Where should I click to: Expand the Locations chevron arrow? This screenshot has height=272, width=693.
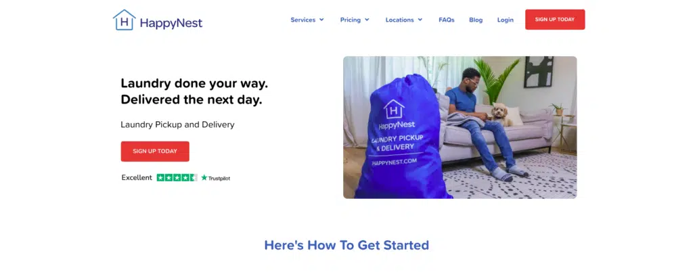point(420,20)
